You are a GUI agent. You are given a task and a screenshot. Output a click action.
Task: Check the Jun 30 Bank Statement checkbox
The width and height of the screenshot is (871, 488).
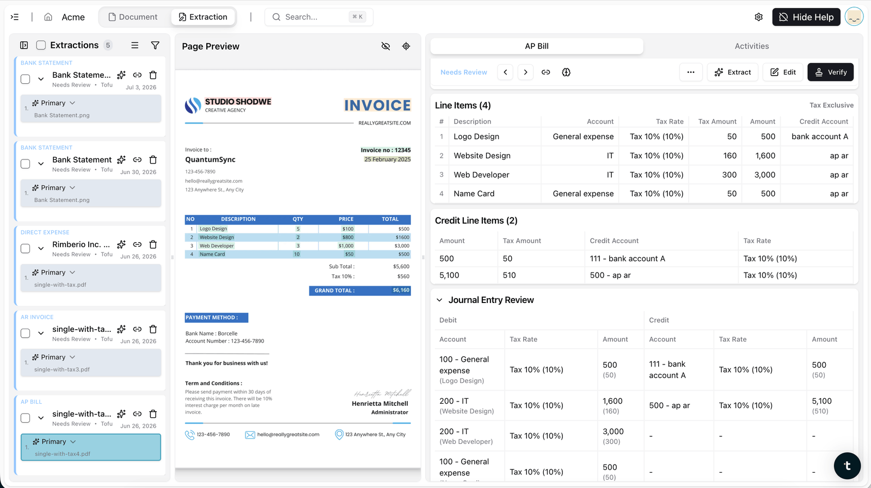pyautogui.click(x=25, y=164)
